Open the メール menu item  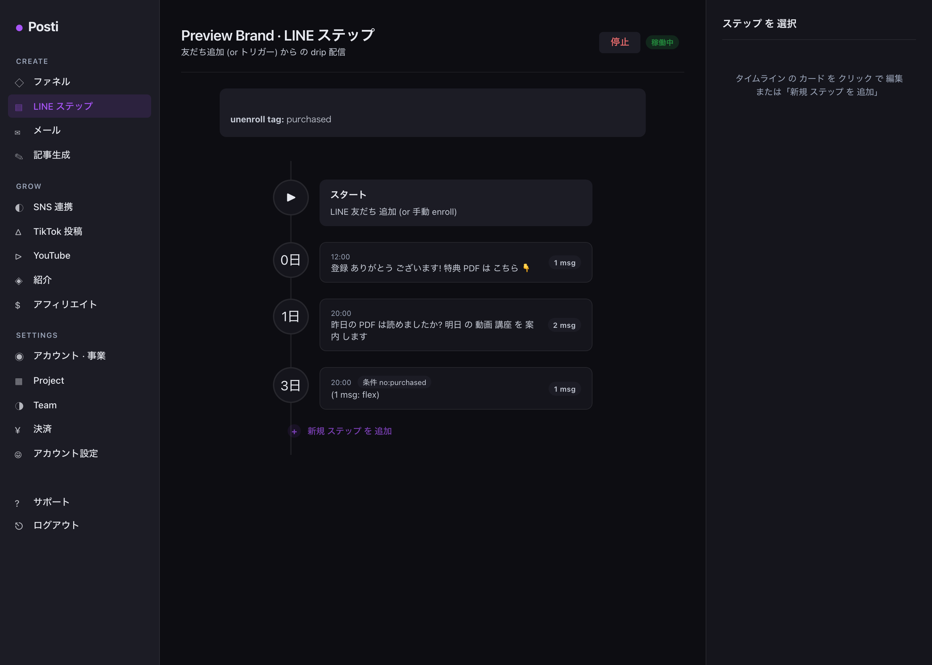(80, 131)
